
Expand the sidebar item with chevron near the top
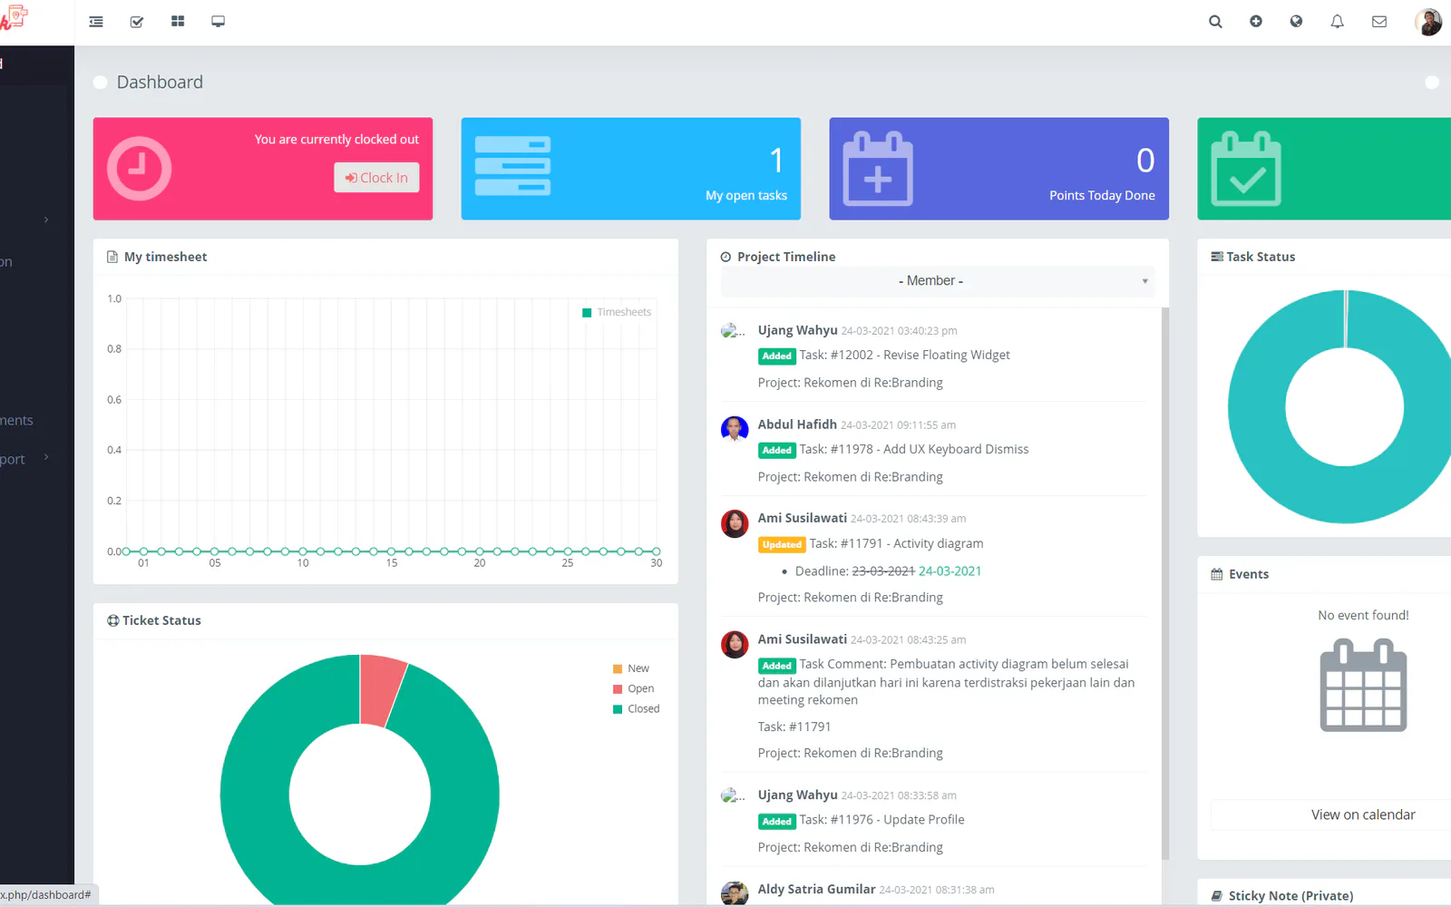(x=46, y=219)
